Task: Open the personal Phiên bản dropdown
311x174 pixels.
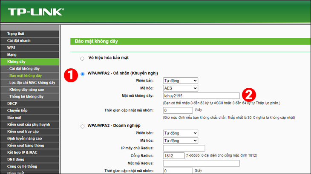Action: (x=181, y=81)
